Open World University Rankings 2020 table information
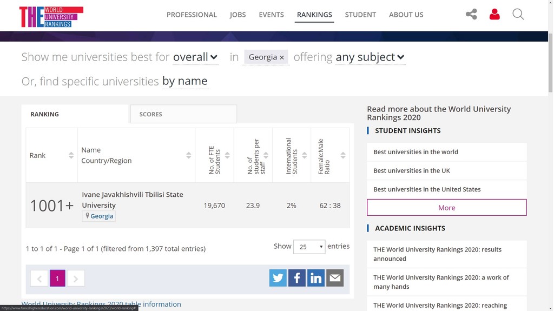 click(101, 304)
